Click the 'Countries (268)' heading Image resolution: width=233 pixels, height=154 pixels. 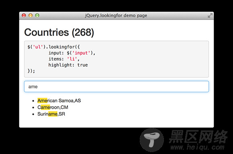[x=59, y=32]
